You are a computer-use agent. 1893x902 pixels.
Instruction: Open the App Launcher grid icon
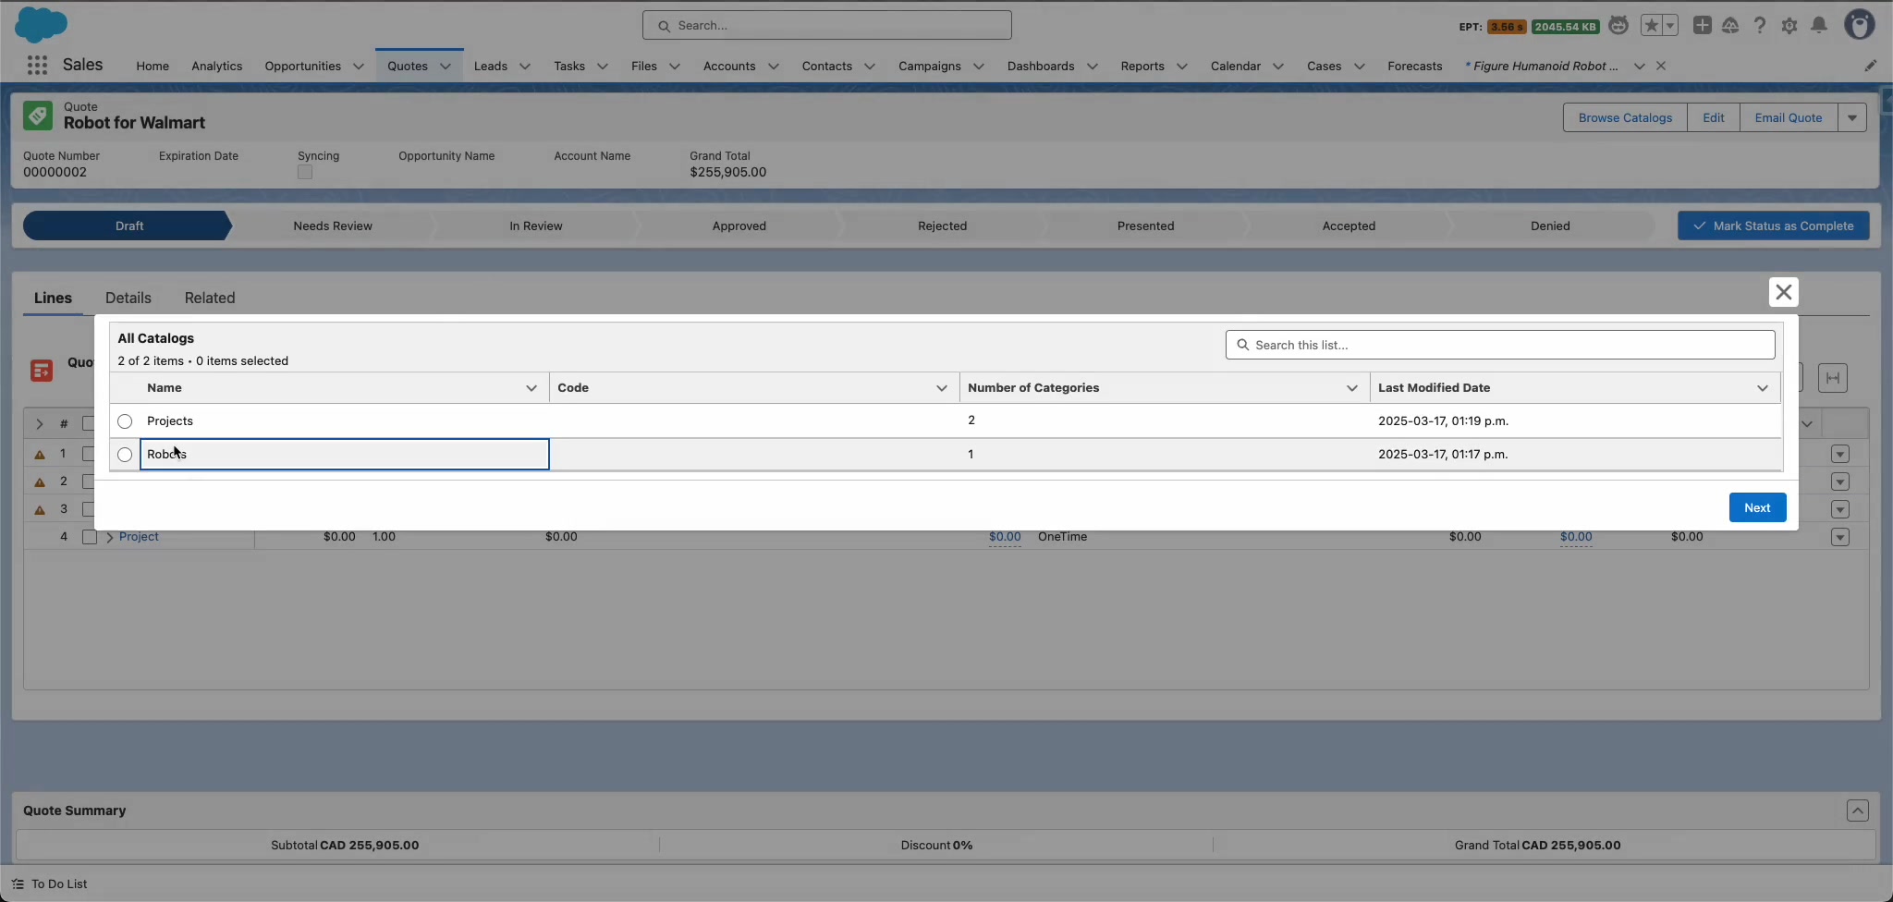click(37, 65)
